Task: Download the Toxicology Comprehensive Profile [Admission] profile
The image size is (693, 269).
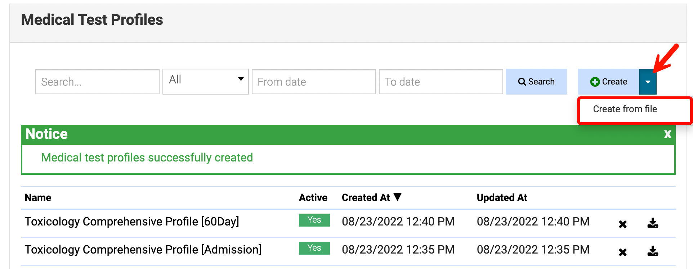Action: (653, 251)
